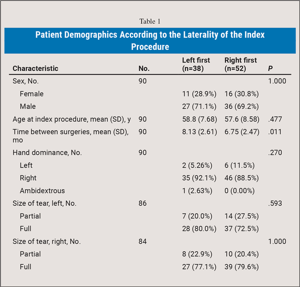The width and height of the screenshot is (300, 287).
Task: Select the '46 (88.5%)' right-handed cell
Action: tap(242, 177)
